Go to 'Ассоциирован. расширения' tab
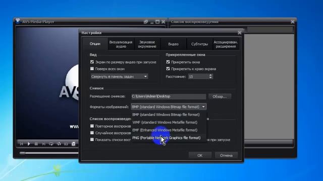Screen dimensions: 323x181 pos(226,44)
